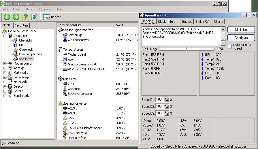Click the Sensor Eigenschaften chip icon
The height and width of the screenshot is (149, 258).
(x=61, y=30)
